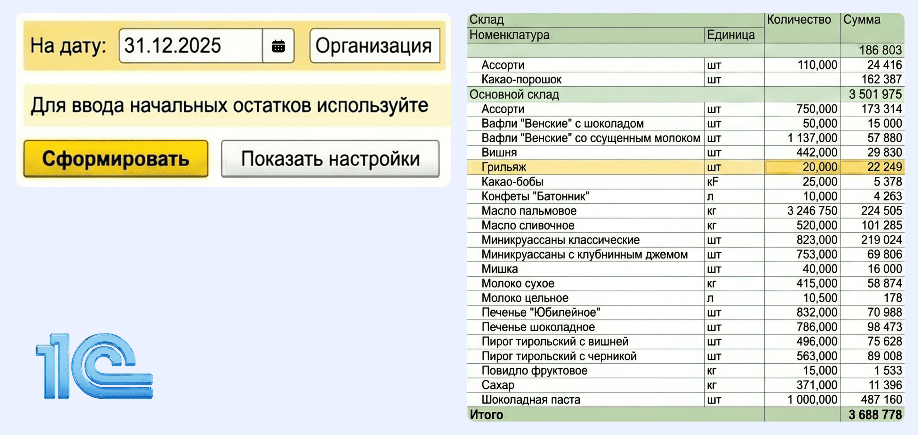Select the Шоколадная паста row
918x435 pixels.
[685, 400]
